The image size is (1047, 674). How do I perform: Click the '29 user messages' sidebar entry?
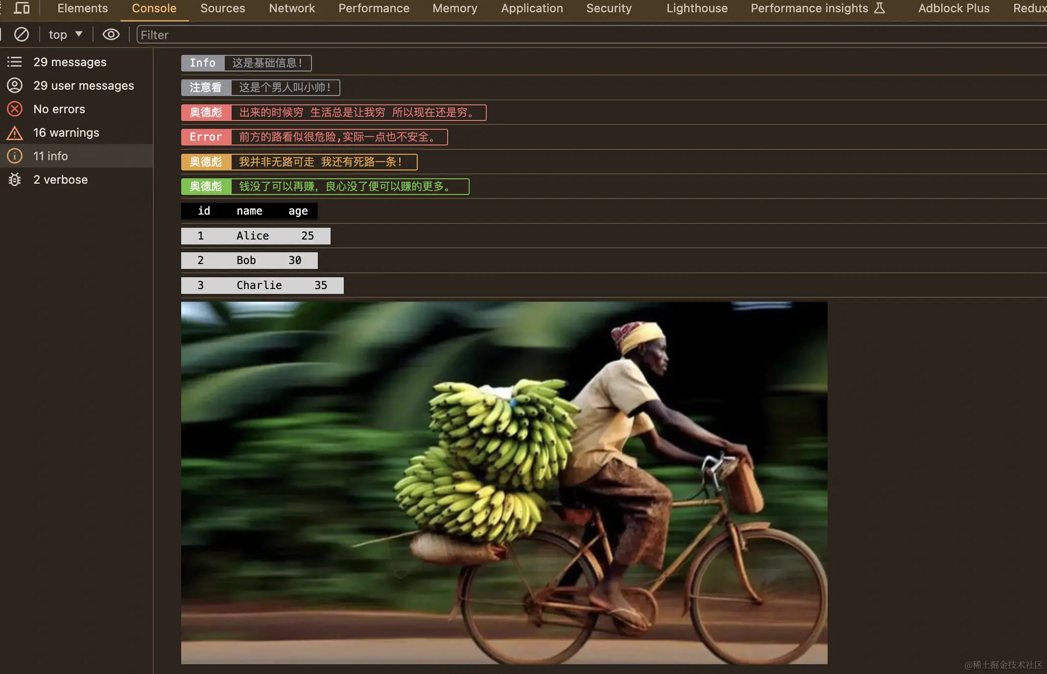(83, 85)
